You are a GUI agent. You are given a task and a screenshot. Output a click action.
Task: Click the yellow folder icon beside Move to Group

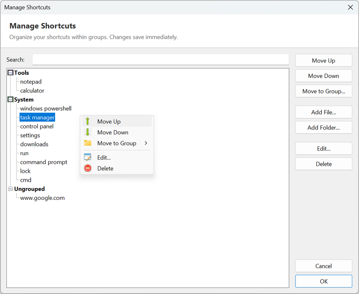88,143
